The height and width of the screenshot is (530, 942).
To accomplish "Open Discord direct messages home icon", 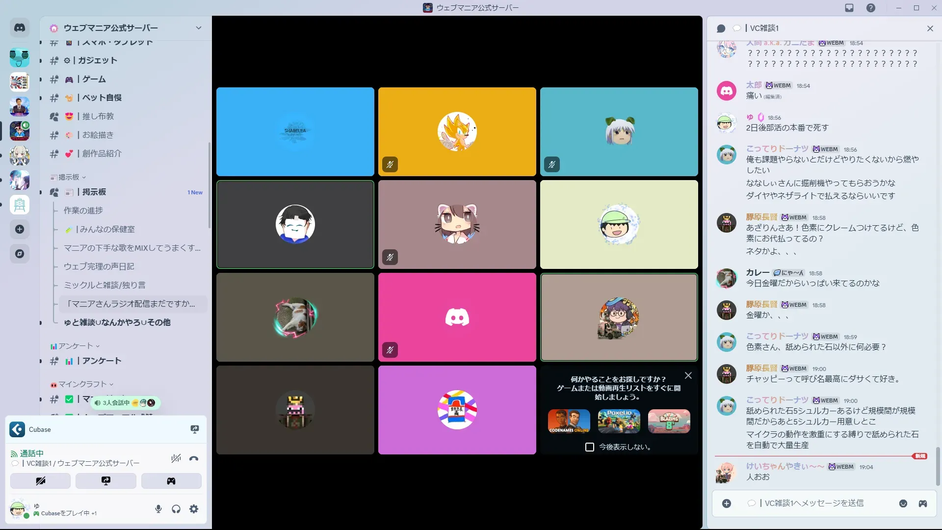I will [x=20, y=28].
